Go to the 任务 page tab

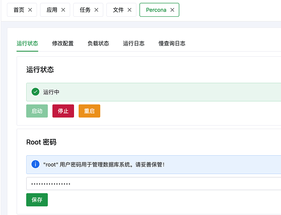(85, 10)
